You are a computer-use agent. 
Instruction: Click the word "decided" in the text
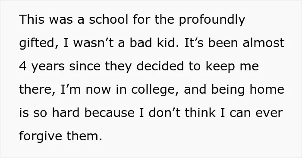pyautogui.click(x=160, y=66)
